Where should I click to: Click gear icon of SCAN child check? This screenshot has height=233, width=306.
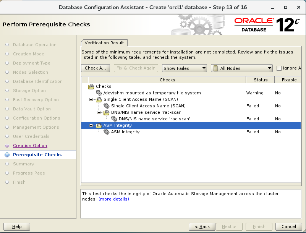(x=106, y=106)
